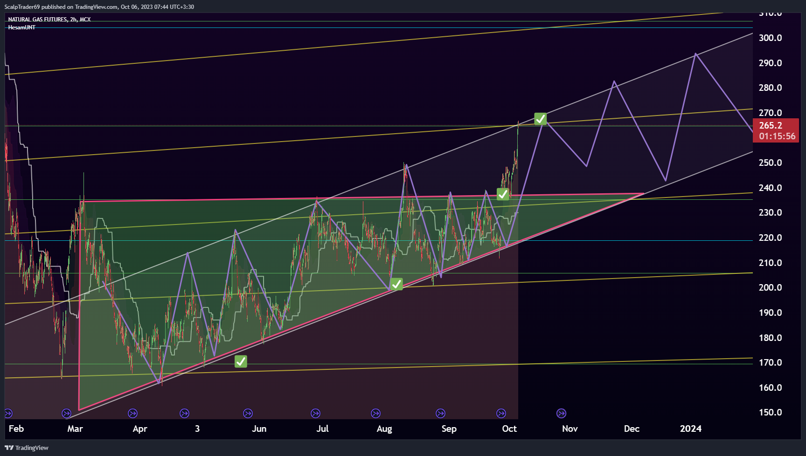The width and height of the screenshot is (806, 456).
Task: Click the green checkmark at the 265 breakout peak
Action: coord(540,119)
